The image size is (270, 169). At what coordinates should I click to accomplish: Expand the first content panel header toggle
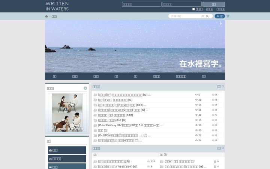(223, 86)
